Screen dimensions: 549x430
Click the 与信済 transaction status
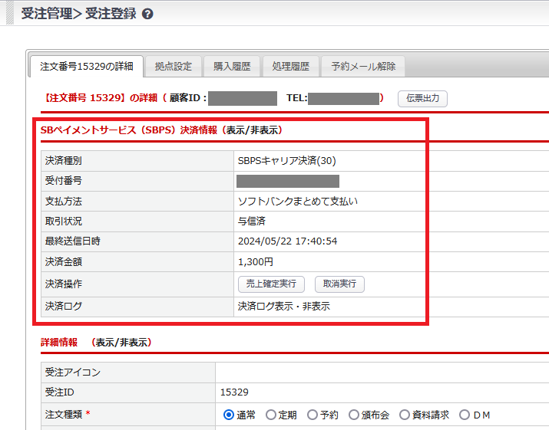(x=251, y=222)
